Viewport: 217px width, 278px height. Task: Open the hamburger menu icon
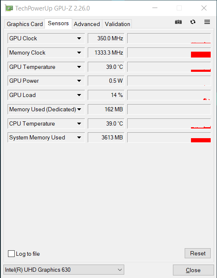click(x=207, y=22)
